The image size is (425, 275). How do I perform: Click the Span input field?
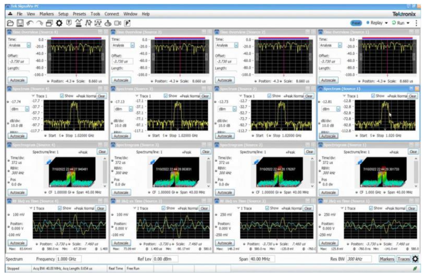tap(262, 259)
